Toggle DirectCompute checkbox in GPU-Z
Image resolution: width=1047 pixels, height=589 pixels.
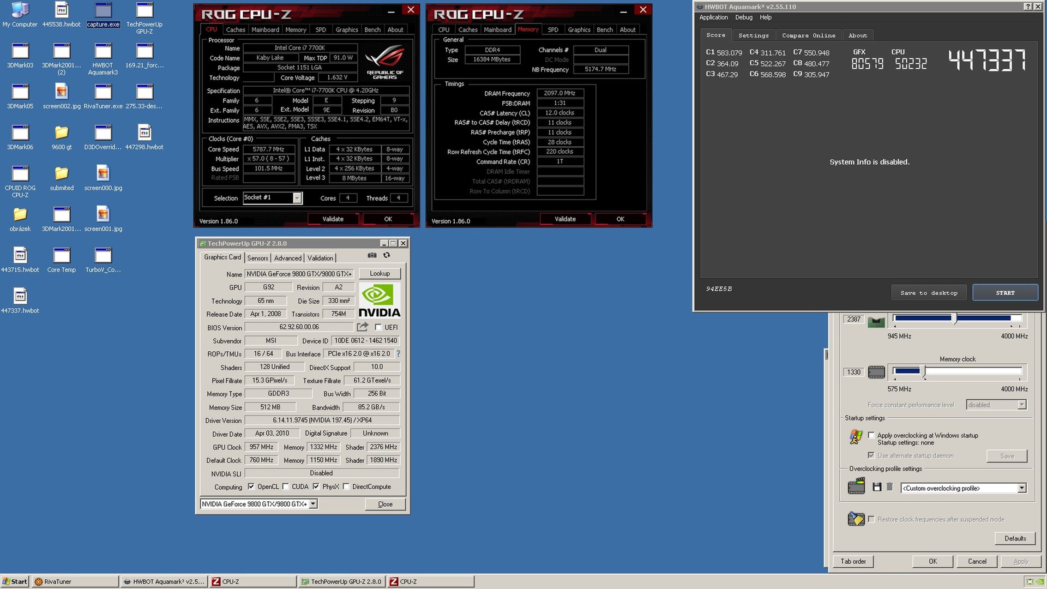coord(346,486)
